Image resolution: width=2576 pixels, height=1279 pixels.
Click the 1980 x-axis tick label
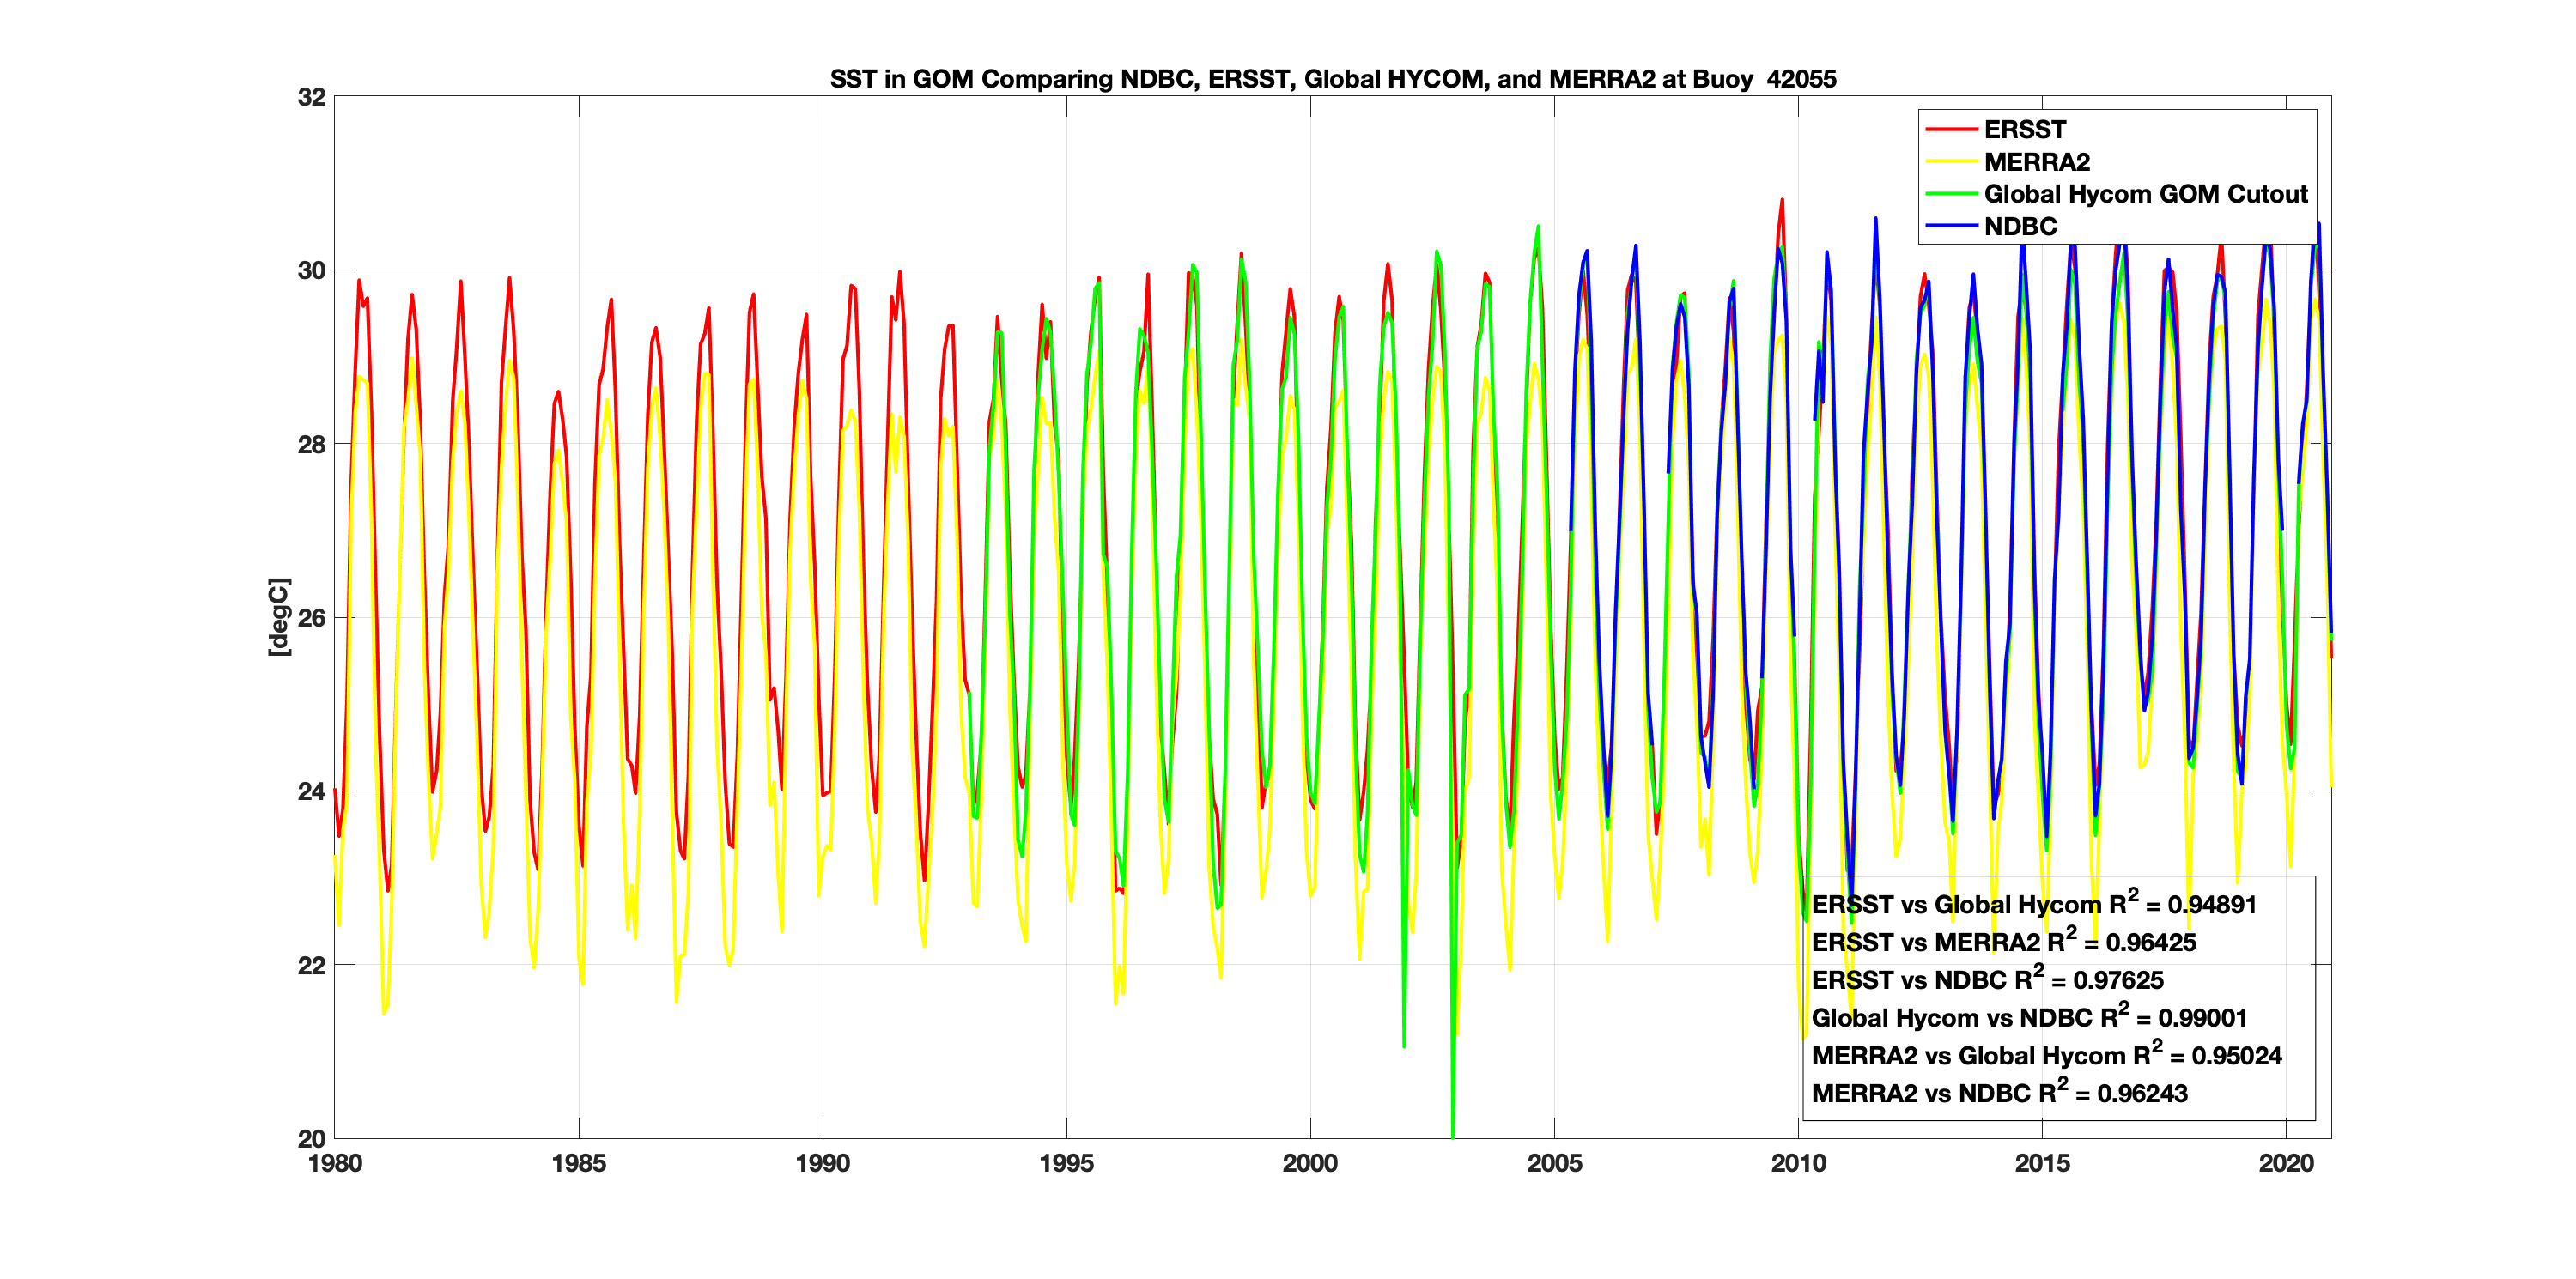[335, 1163]
